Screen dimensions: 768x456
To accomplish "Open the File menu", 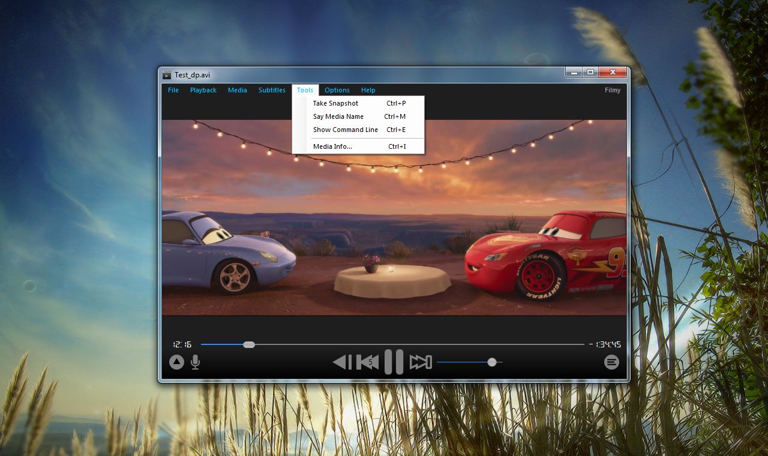I will [173, 90].
